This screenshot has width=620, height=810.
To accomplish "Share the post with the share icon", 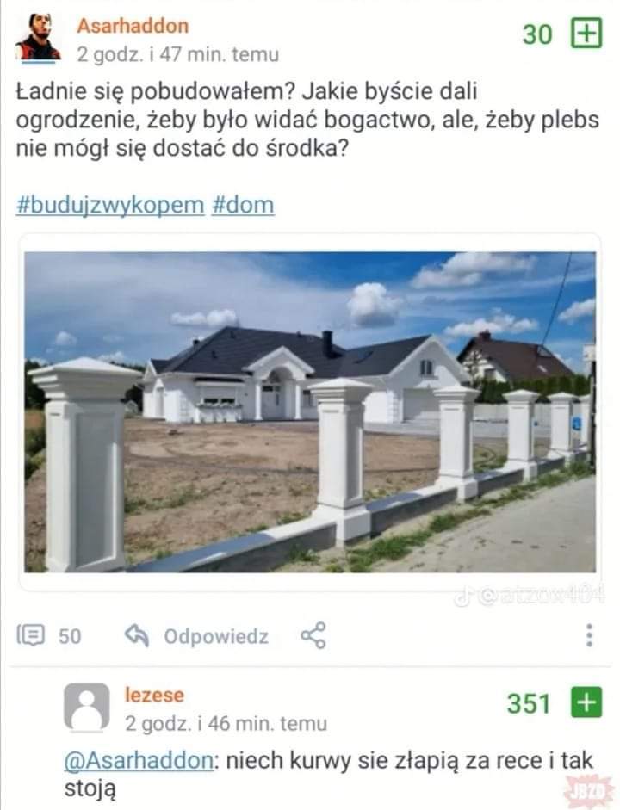I will coord(313,635).
